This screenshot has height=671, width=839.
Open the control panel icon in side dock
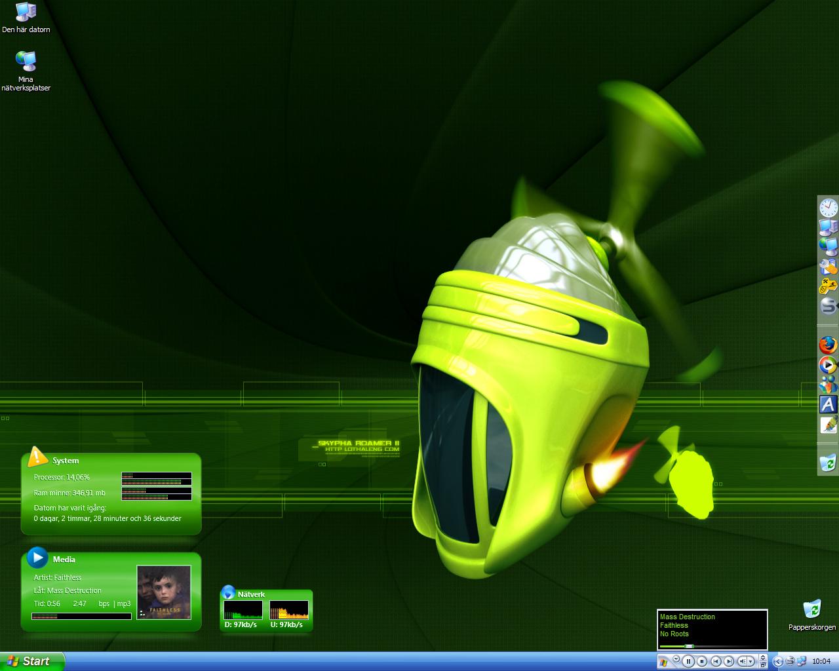(x=829, y=266)
